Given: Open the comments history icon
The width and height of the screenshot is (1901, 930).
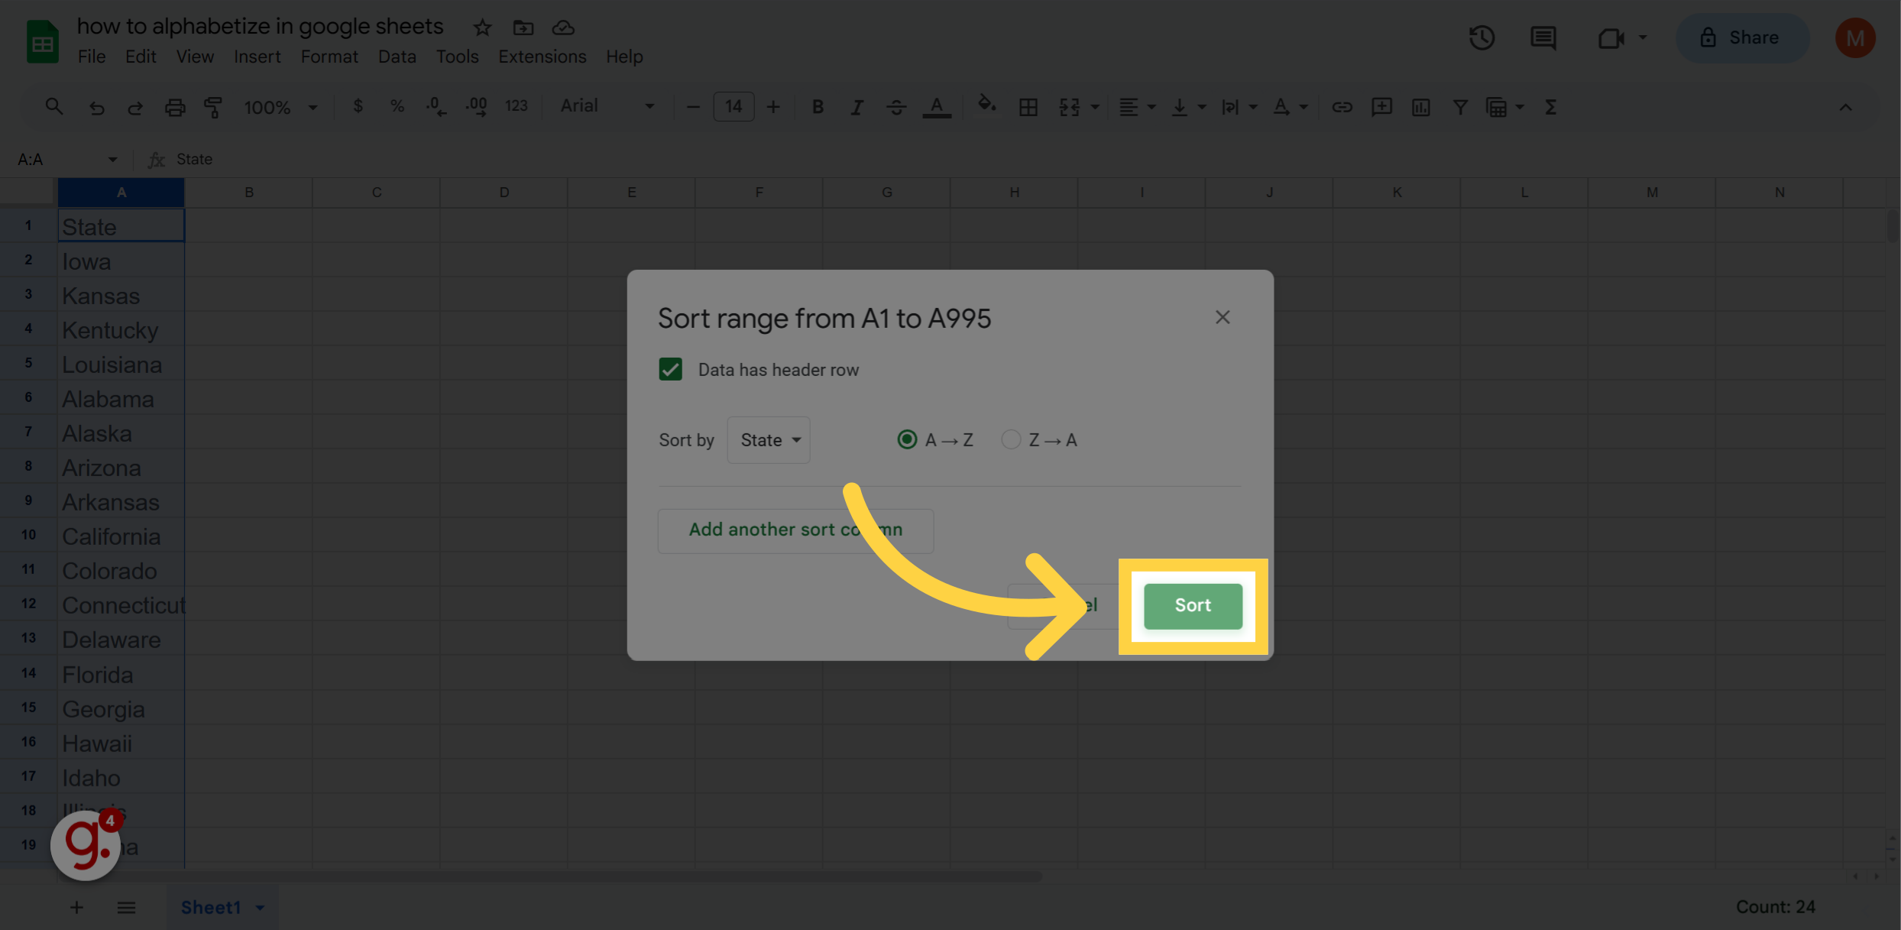Looking at the screenshot, I should point(1543,37).
